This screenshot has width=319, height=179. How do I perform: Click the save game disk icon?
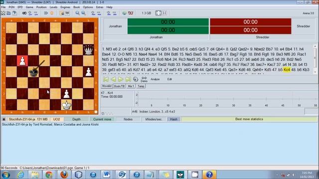coord(14,13)
